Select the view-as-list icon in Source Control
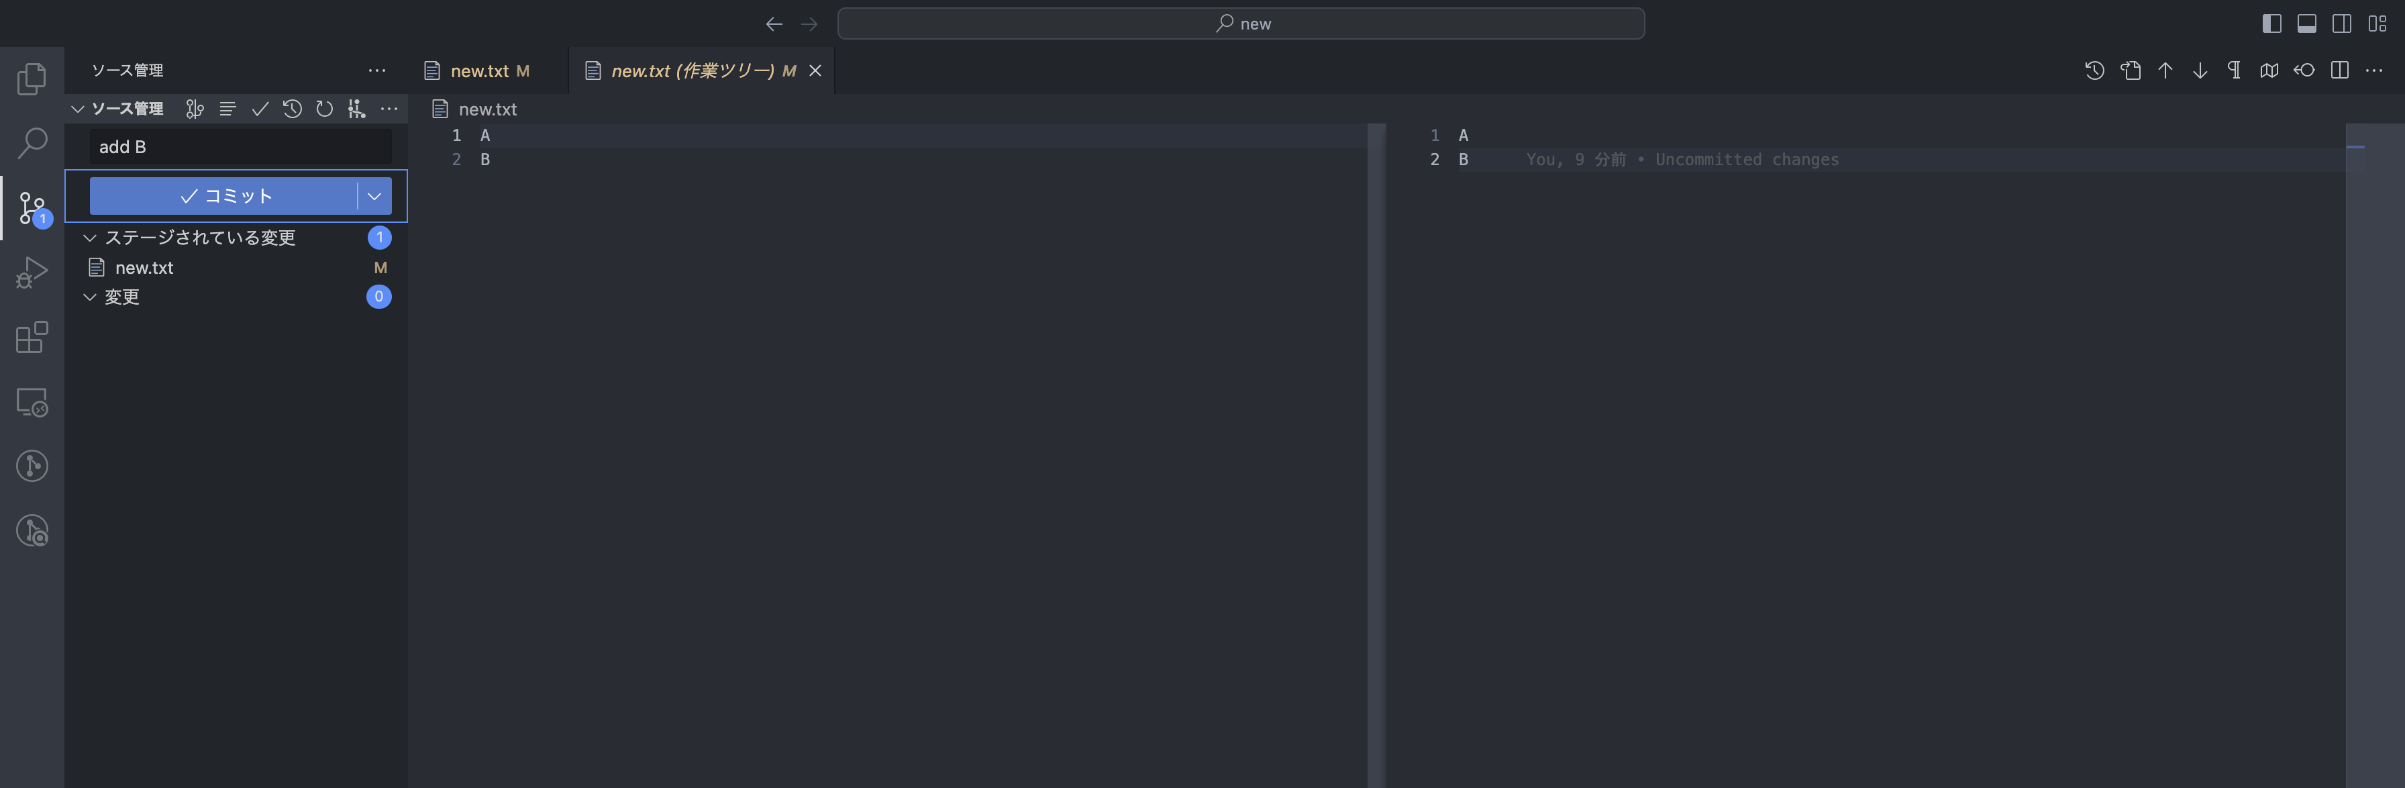Viewport: 2405px width, 788px height. pos(227,108)
